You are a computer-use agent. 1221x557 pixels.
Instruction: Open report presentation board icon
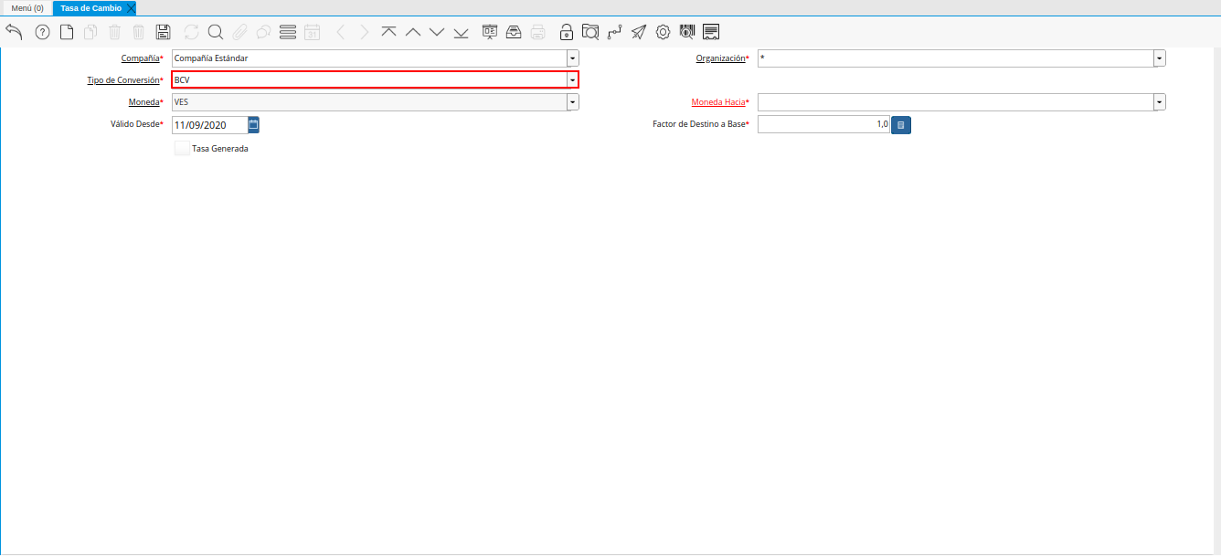490,32
